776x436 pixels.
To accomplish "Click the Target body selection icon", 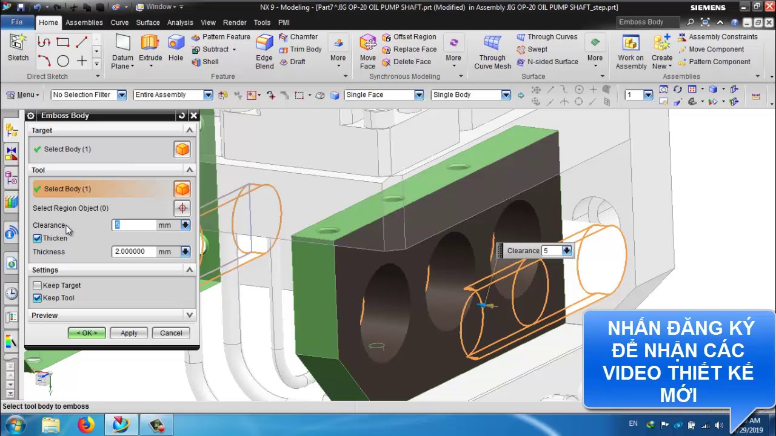I will pos(182,149).
